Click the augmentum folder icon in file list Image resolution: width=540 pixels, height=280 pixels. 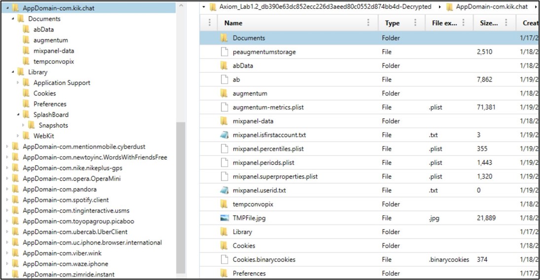coord(224,93)
